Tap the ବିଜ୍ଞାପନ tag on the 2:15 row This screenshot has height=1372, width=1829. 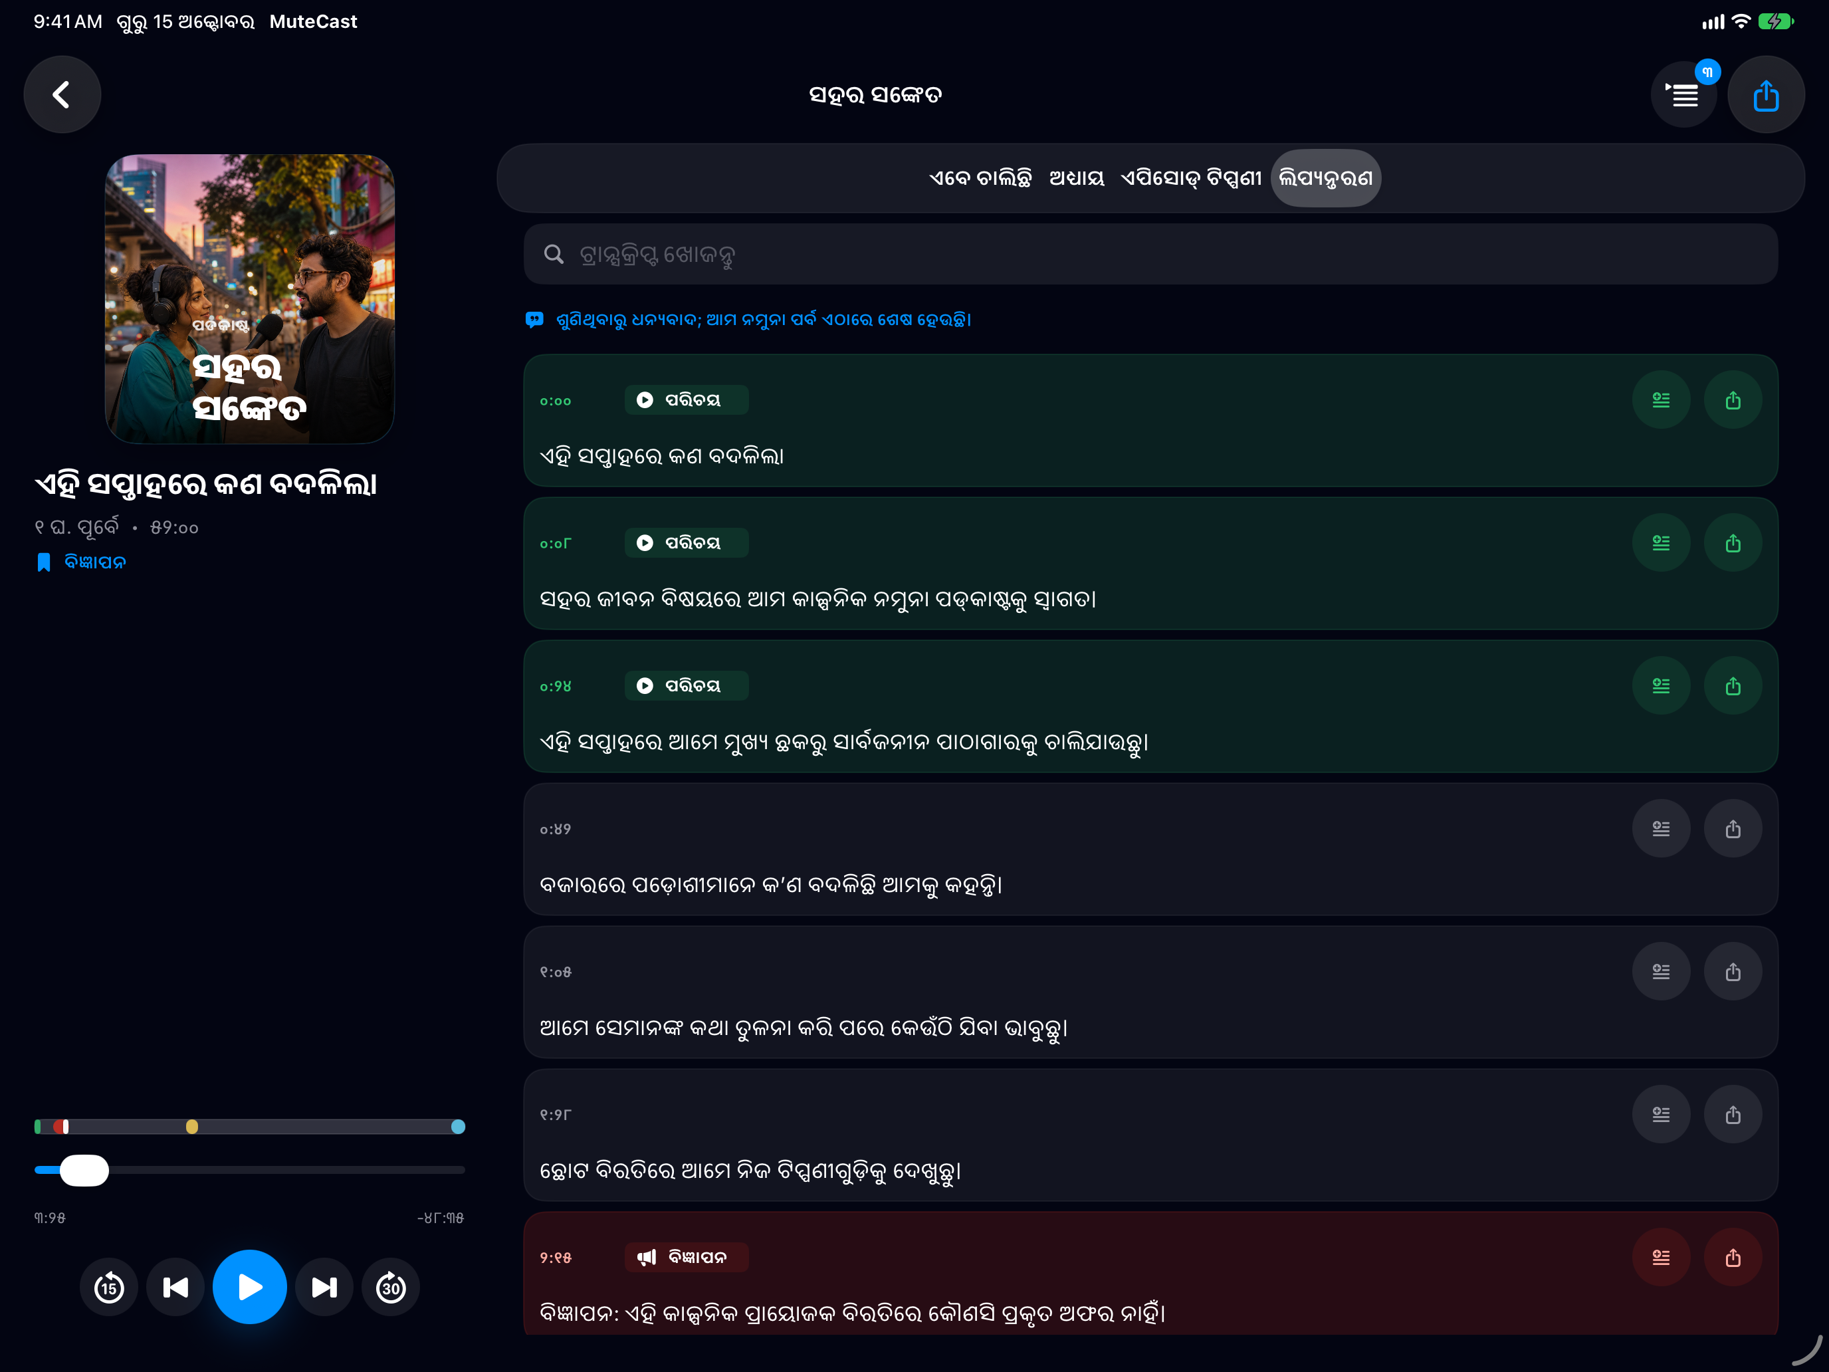(687, 1258)
